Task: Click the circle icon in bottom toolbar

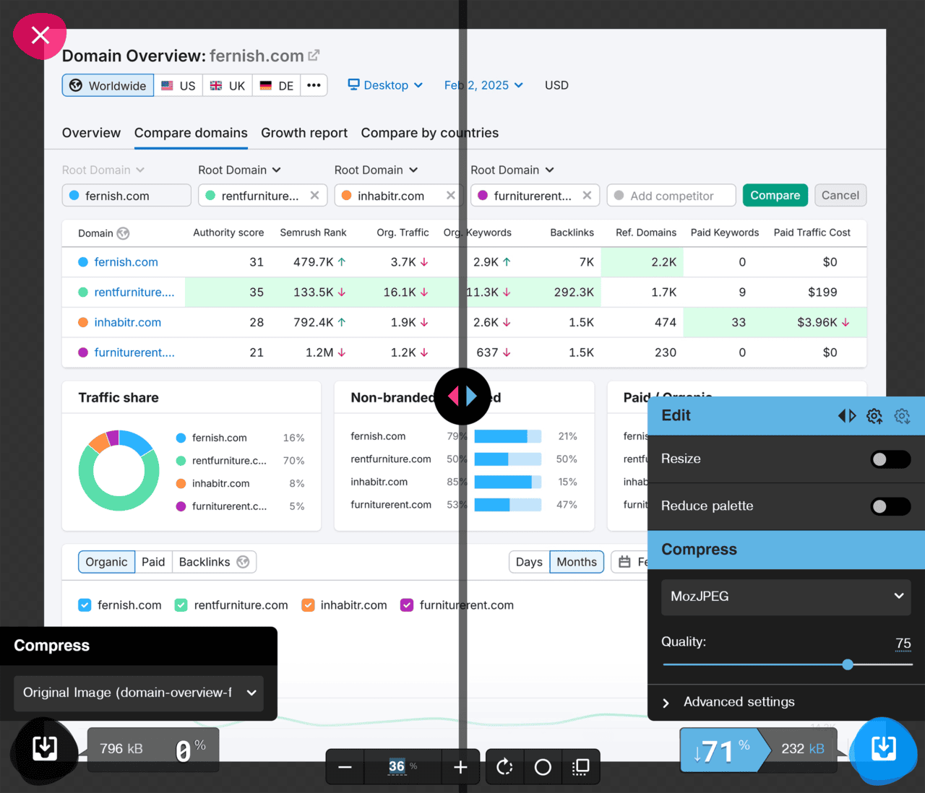Action: (543, 767)
